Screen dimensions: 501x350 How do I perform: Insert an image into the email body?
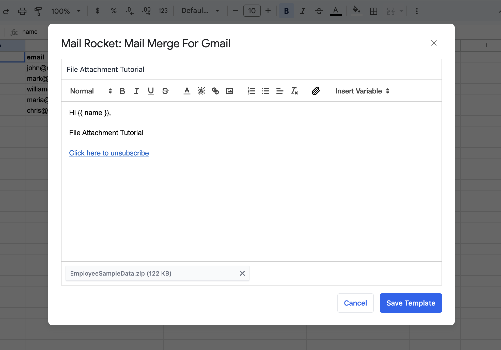click(230, 91)
